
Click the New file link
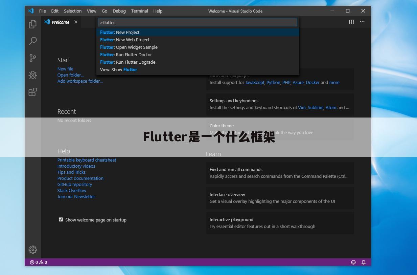point(65,69)
